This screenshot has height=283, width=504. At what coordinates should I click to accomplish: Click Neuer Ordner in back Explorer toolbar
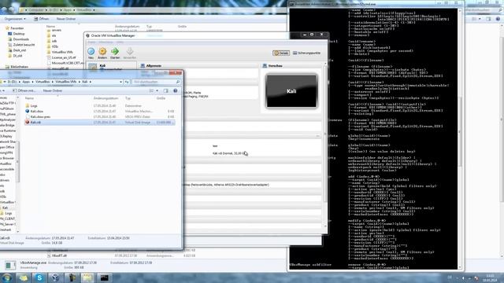(66, 19)
